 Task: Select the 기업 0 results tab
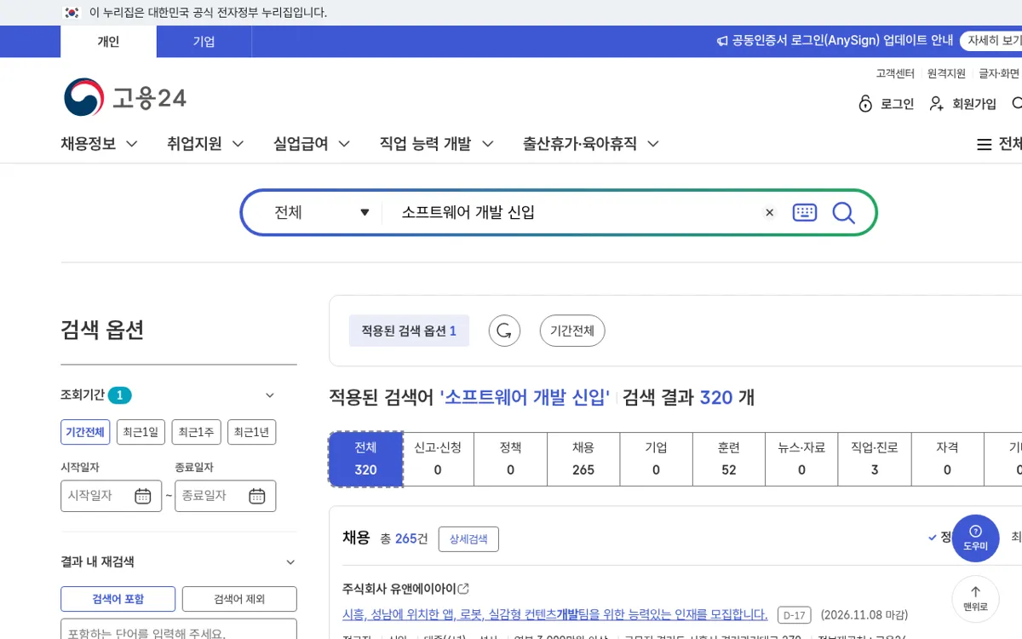pyautogui.click(x=656, y=459)
